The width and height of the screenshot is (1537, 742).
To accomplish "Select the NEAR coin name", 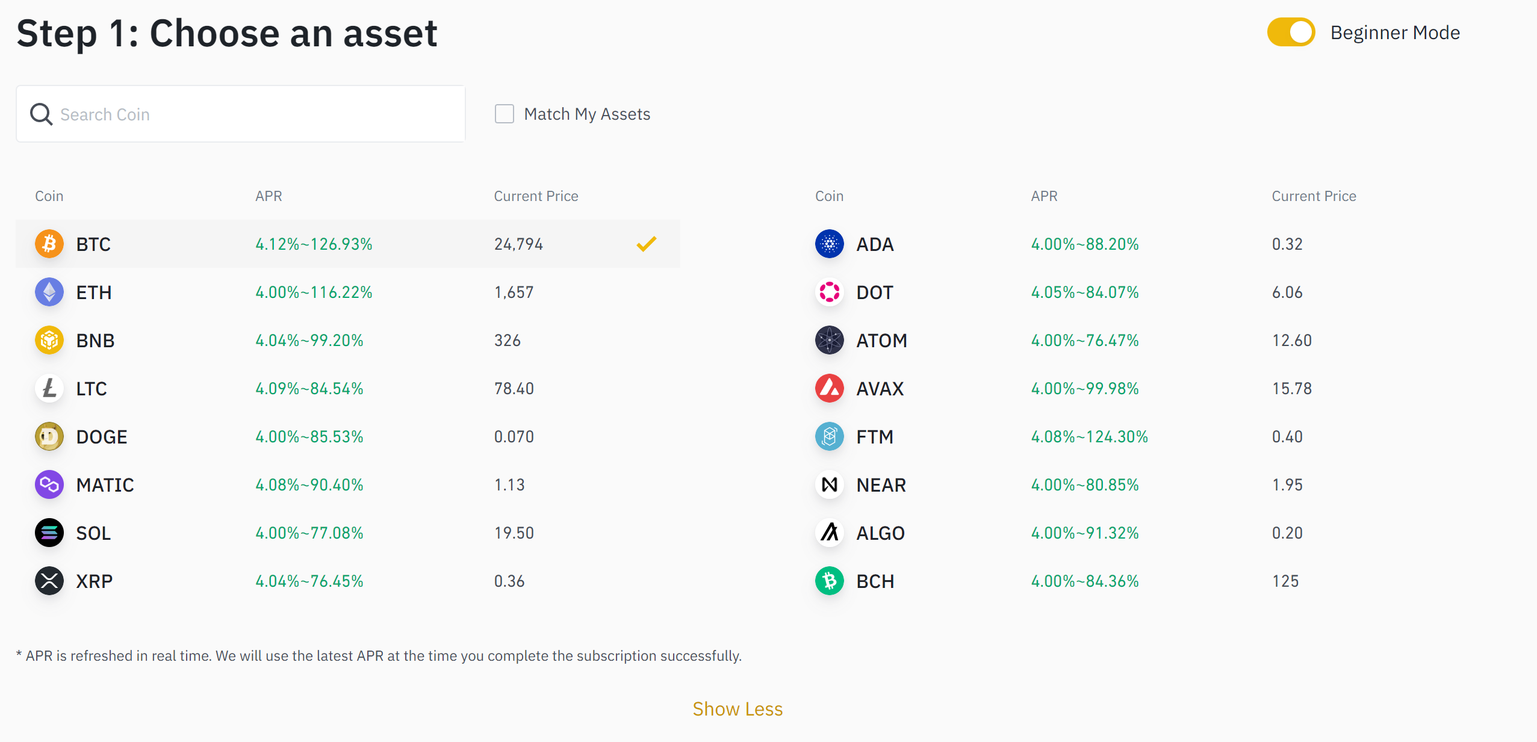I will point(881,485).
